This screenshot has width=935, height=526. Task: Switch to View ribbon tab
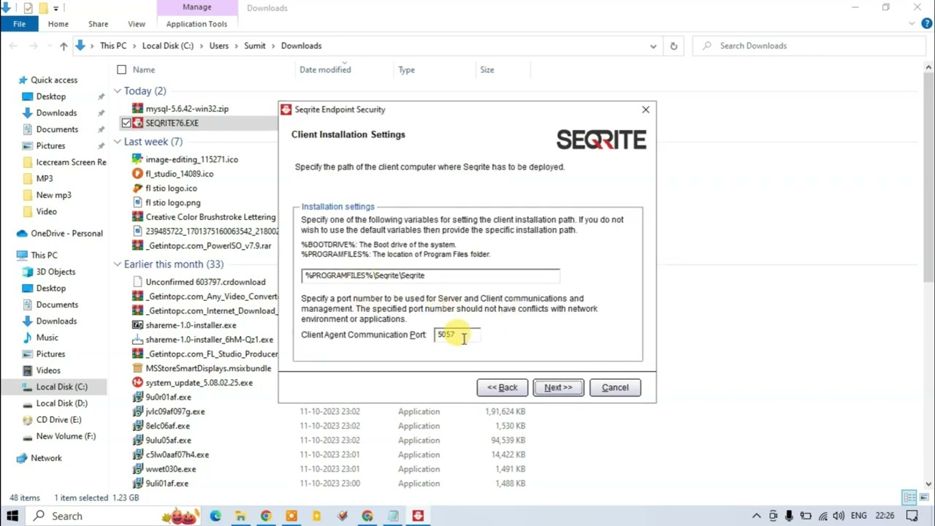pos(137,24)
